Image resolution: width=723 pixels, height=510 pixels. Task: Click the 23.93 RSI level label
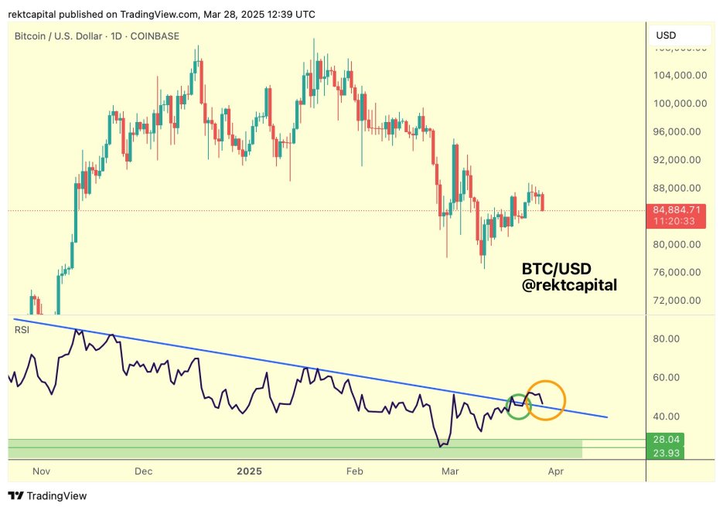pos(665,453)
